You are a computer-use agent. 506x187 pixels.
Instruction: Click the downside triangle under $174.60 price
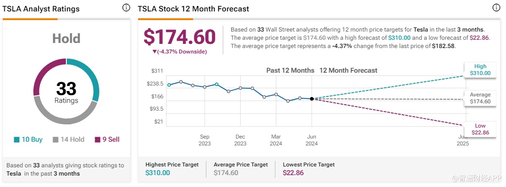[155, 52]
